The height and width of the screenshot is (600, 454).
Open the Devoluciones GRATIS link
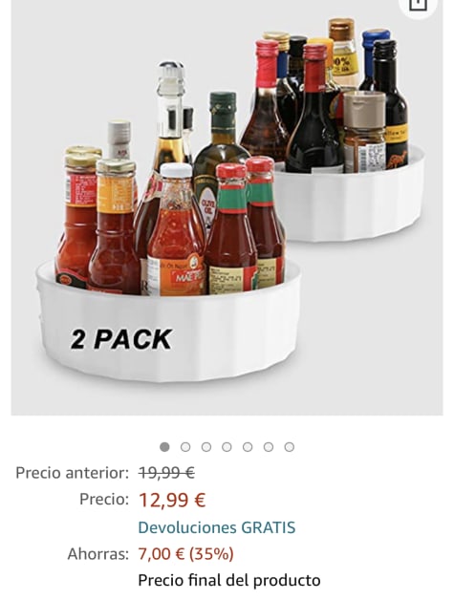point(217,527)
